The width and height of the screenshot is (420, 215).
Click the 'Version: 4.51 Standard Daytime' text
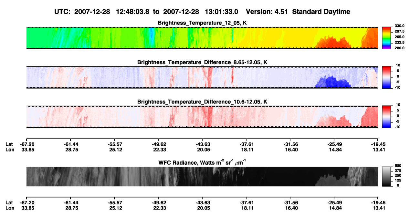(298, 12)
